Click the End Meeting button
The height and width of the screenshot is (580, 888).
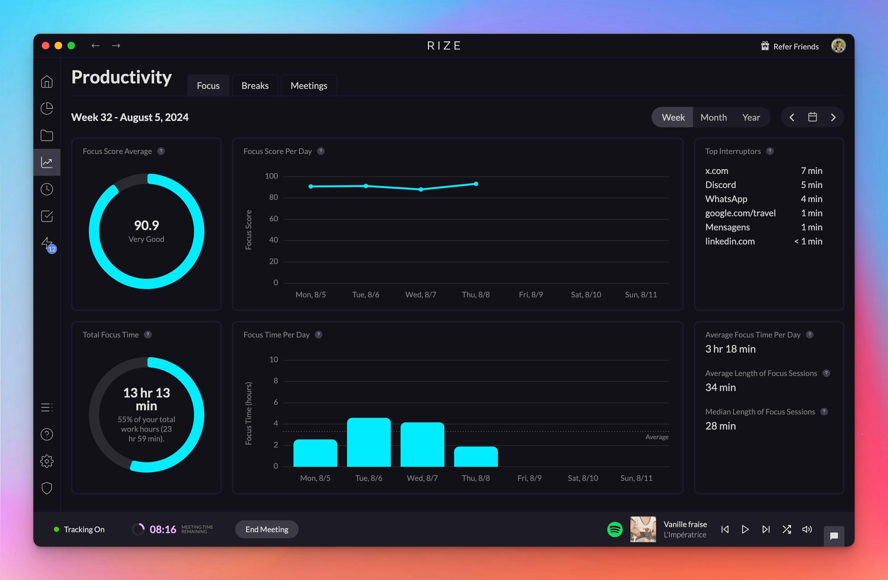pyautogui.click(x=266, y=529)
